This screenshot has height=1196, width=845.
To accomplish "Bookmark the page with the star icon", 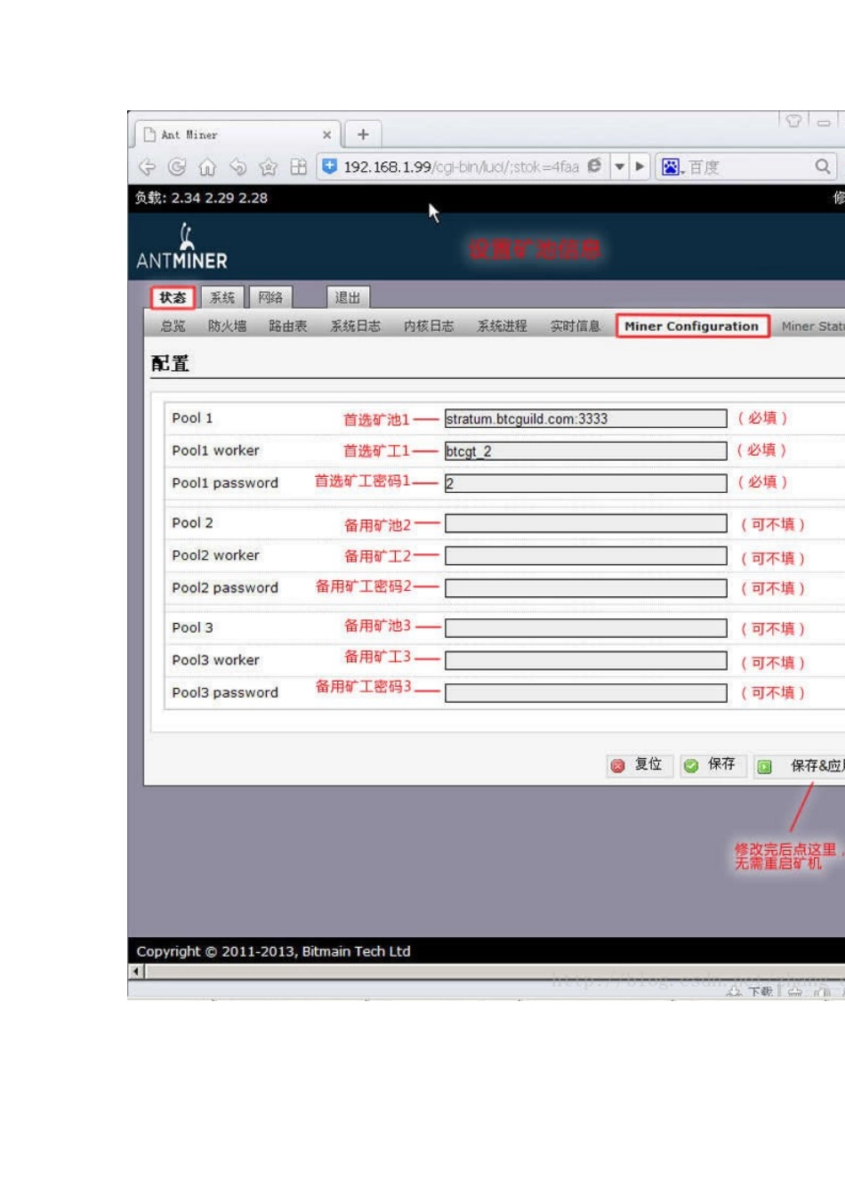I will click(x=268, y=166).
